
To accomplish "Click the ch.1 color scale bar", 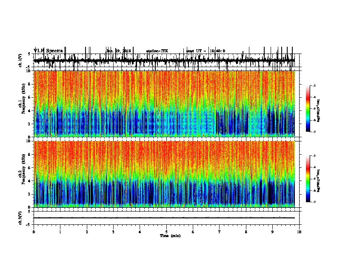I will tap(308, 109).
